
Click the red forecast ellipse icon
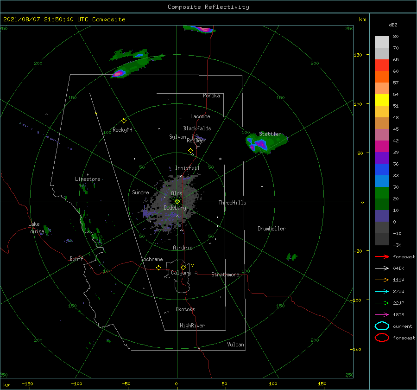tap(382, 338)
